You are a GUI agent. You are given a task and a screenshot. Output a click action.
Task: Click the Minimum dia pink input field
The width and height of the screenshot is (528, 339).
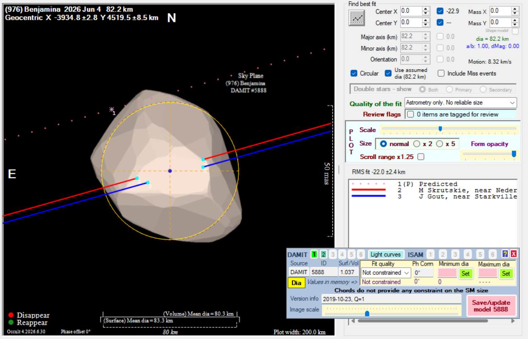(x=447, y=273)
